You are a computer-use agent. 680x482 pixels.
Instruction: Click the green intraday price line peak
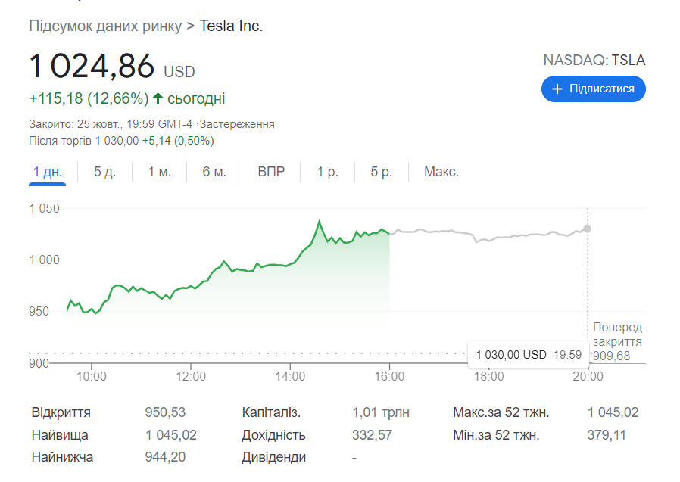319,222
